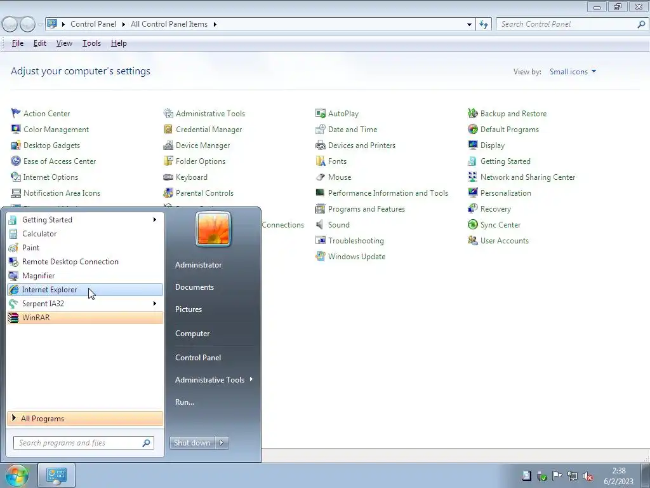Image resolution: width=650 pixels, height=488 pixels.
Task: Click the AutoPlay icon
Action: click(320, 113)
